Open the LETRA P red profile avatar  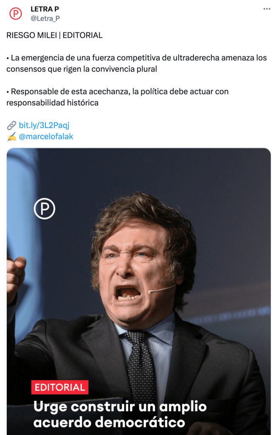(16, 13)
